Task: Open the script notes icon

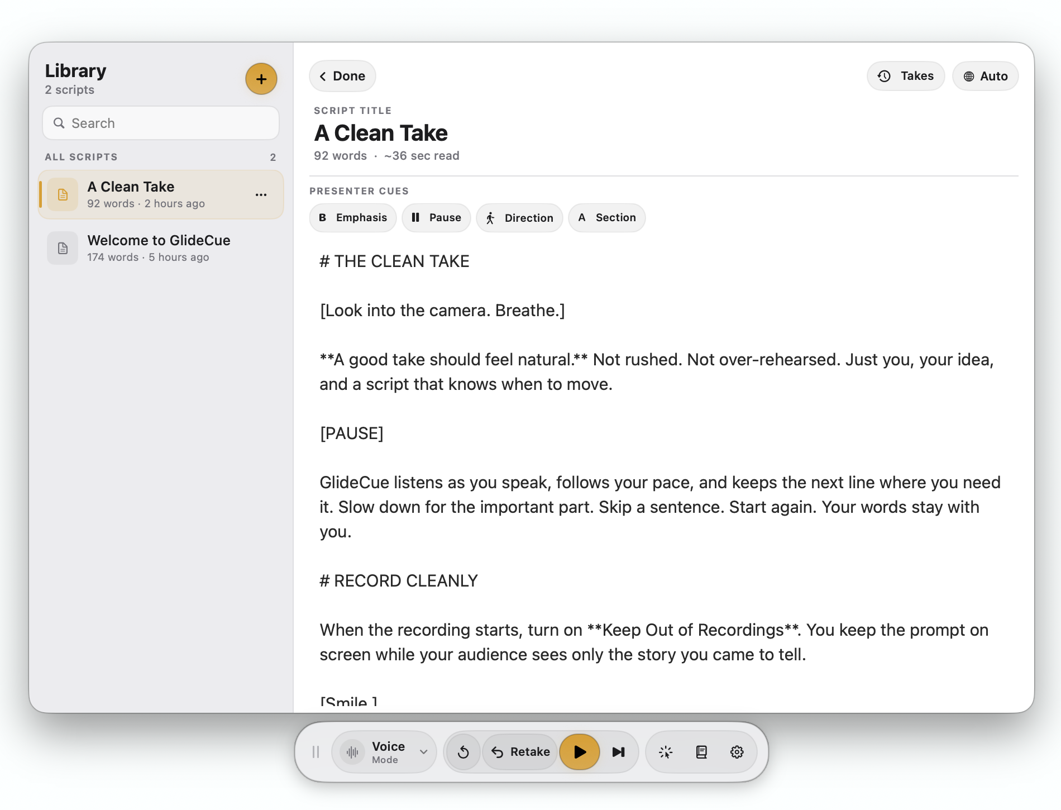Action: [x=701, y=752]
